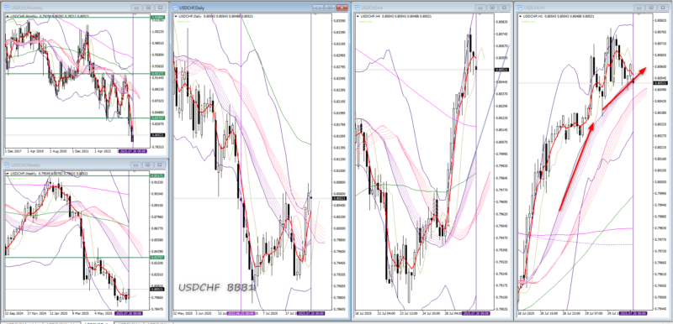Viewport: 673px width, 324px height.
Task: Click the 2025.07.30 date label on Daily axis
Action: 311,313
